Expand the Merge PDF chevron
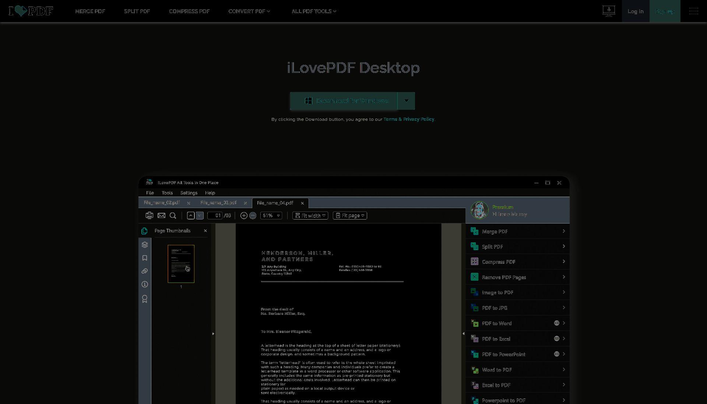The width and height of the screenshot is (707, 404). click(x=564, y=231)
